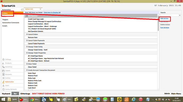This screenshot has height=102, width=183.
Task: Select the Glitterbugs department button
Action: click(25, 94)
